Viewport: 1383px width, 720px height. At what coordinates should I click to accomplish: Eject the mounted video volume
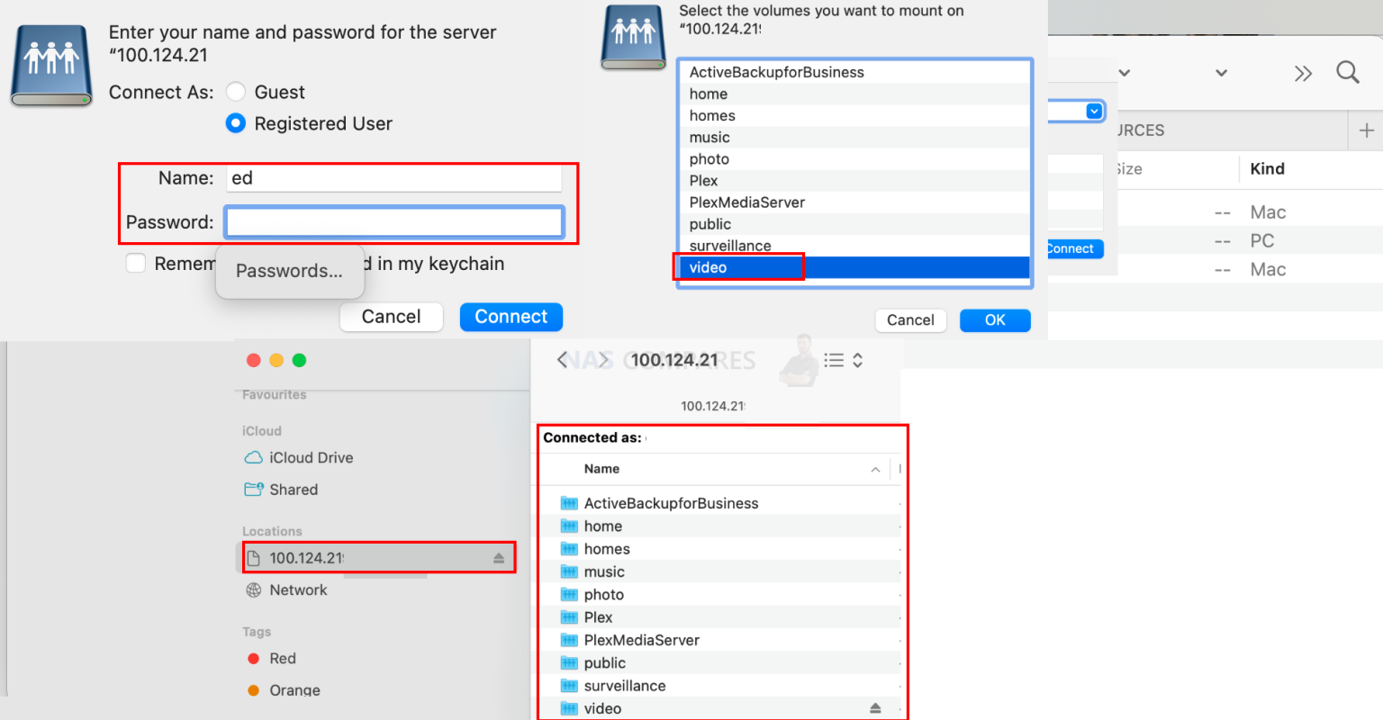874,708
